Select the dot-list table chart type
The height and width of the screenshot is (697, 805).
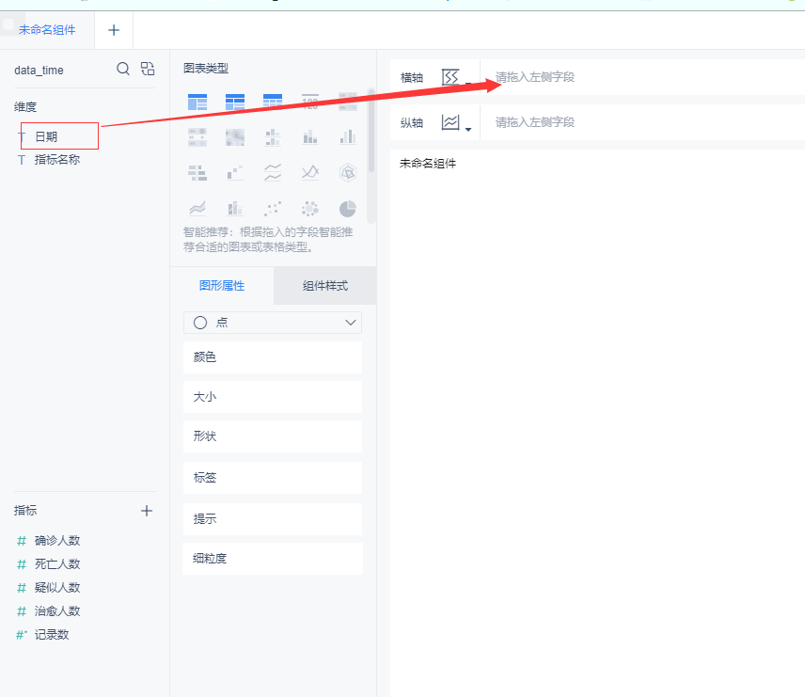197,137
